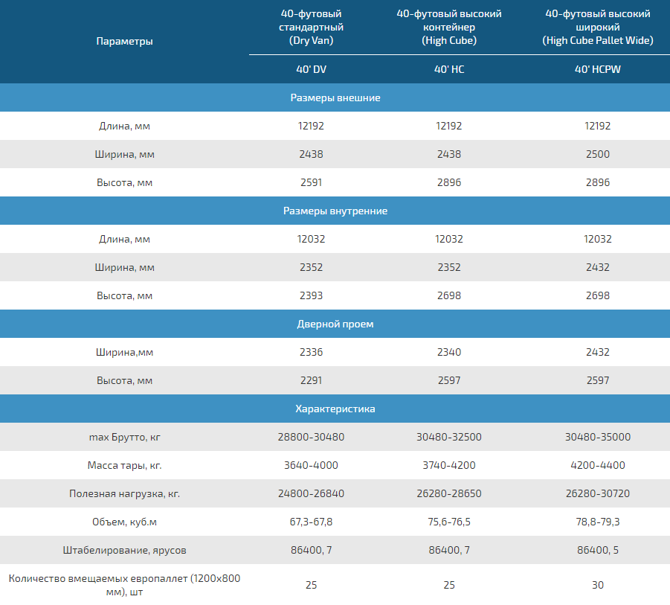Viewport: 670px width, 605px height.
Task: Click the door width value 2340
Action: click(x=449, y=352)
